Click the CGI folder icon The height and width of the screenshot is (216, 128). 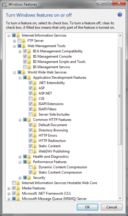click(x=35, y=99)
